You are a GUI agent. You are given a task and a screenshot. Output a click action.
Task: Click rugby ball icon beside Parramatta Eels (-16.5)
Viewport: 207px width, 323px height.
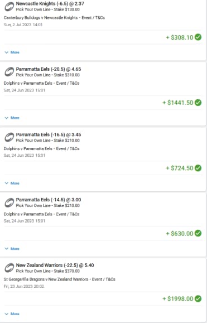(9, 137)
